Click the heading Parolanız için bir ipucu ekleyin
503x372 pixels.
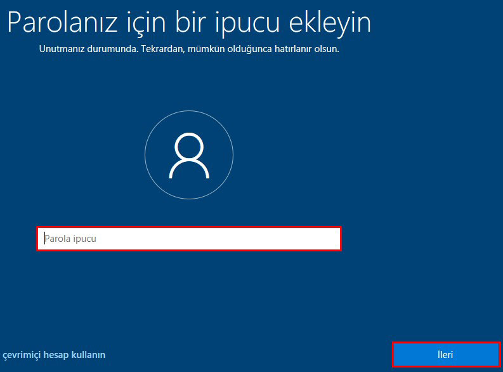[189, 23]
